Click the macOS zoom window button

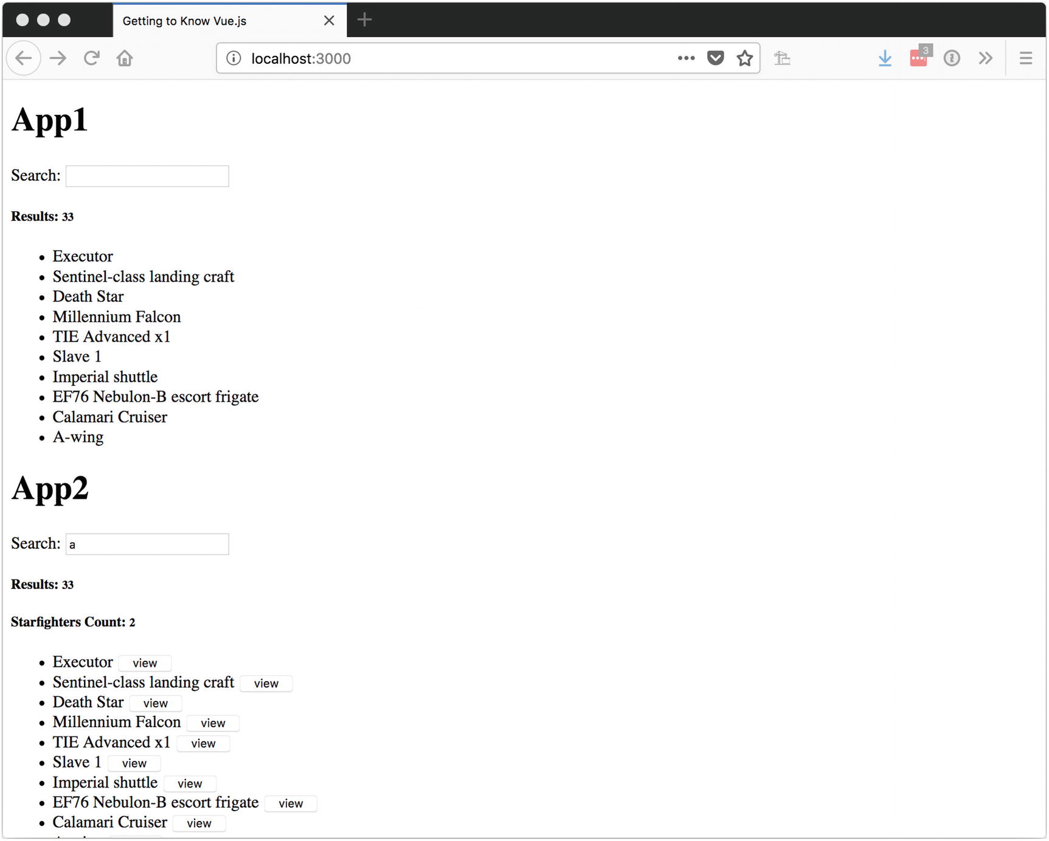point(64,20)
